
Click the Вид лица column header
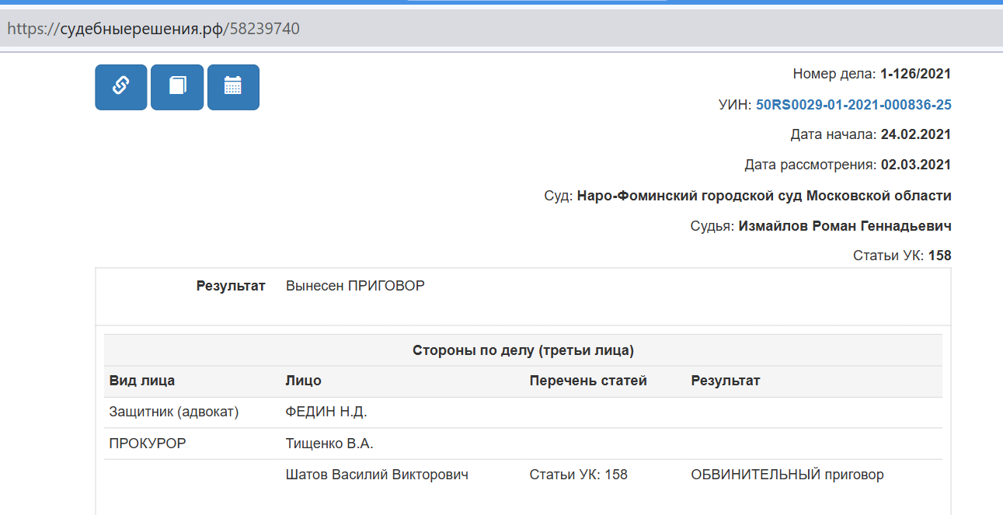pyautogui.click(x=142, y=381)
